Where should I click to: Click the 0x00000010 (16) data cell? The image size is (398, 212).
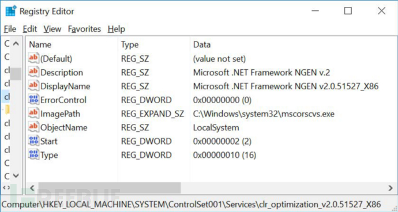click(224, 155)
